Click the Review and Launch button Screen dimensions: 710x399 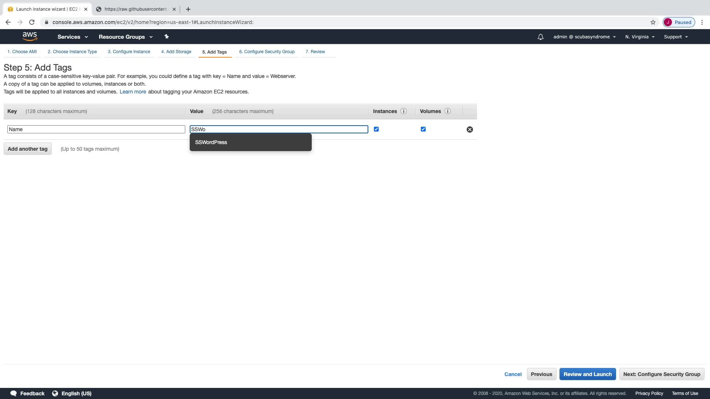pos(587,374)
